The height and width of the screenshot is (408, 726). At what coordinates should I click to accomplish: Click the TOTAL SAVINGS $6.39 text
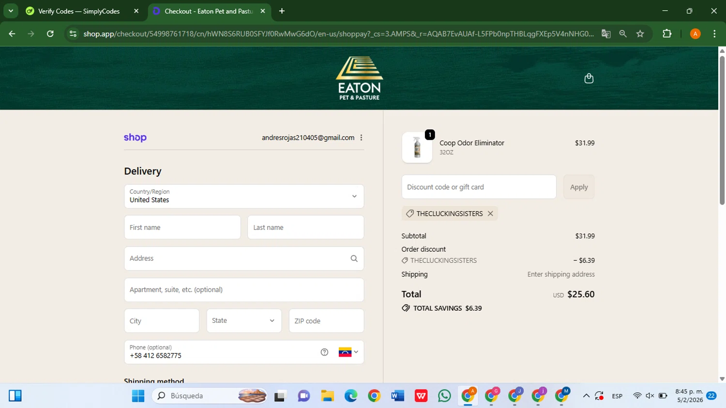pos(447,308)
